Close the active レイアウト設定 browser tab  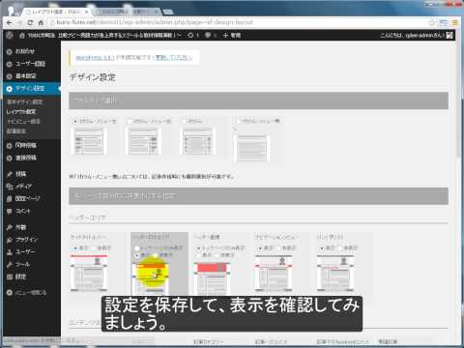point(87,12)
